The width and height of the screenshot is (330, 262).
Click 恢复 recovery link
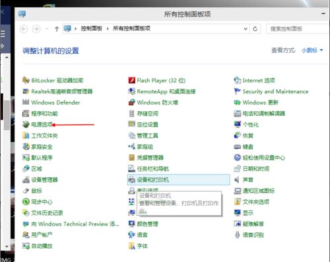pyautogui.click(x=248, y=136)
